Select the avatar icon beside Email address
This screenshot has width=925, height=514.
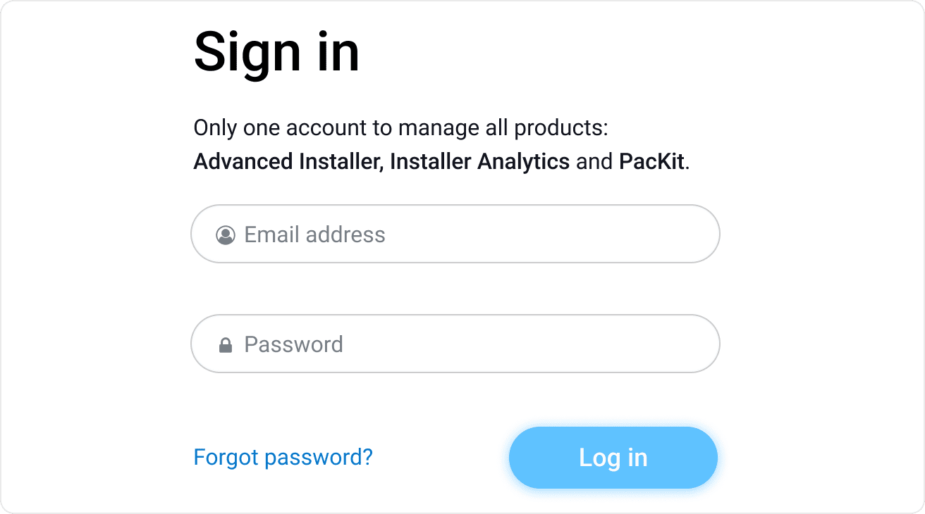pos(226,234)
